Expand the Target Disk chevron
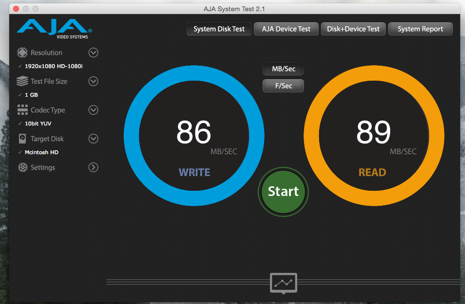This screenshot has height=304, width=465. 93,139
